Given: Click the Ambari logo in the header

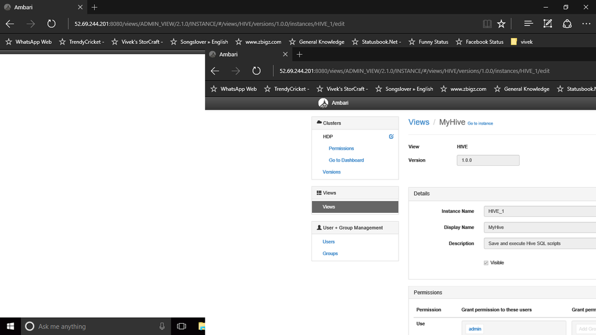Looking at the screenshot, I should [323, 103].
